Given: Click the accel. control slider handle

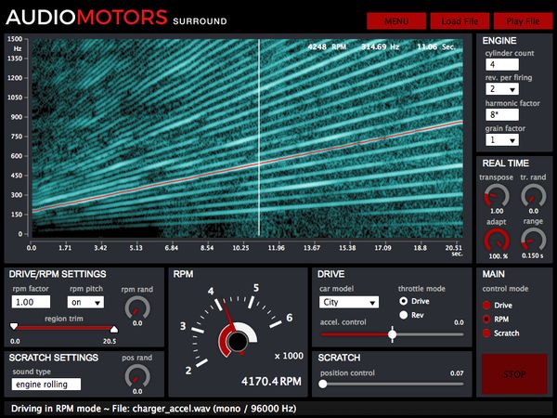Looking at the screenshot, I should click(x=392, y=333).
